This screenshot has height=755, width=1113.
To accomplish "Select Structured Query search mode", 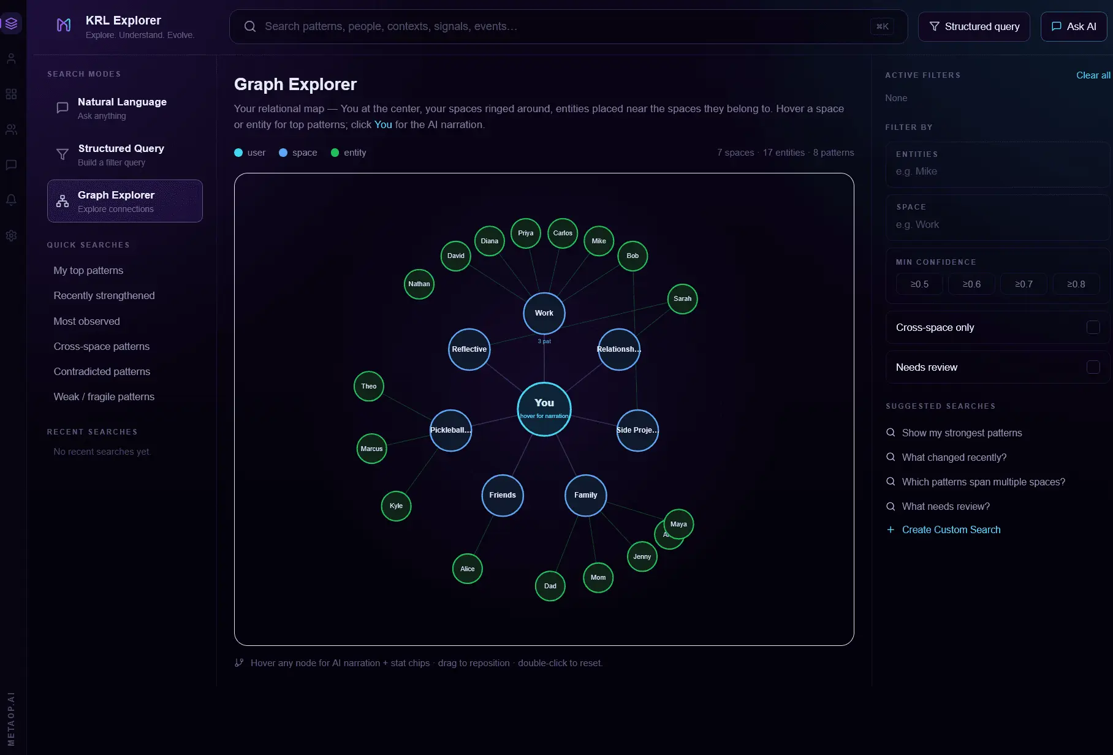I will click(124, 155).
